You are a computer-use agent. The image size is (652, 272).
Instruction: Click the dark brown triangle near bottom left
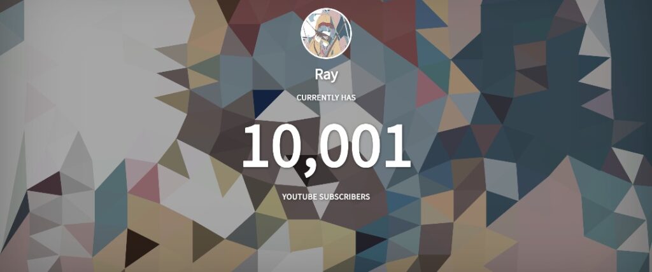pyautogui.click(x=138, y=247)
